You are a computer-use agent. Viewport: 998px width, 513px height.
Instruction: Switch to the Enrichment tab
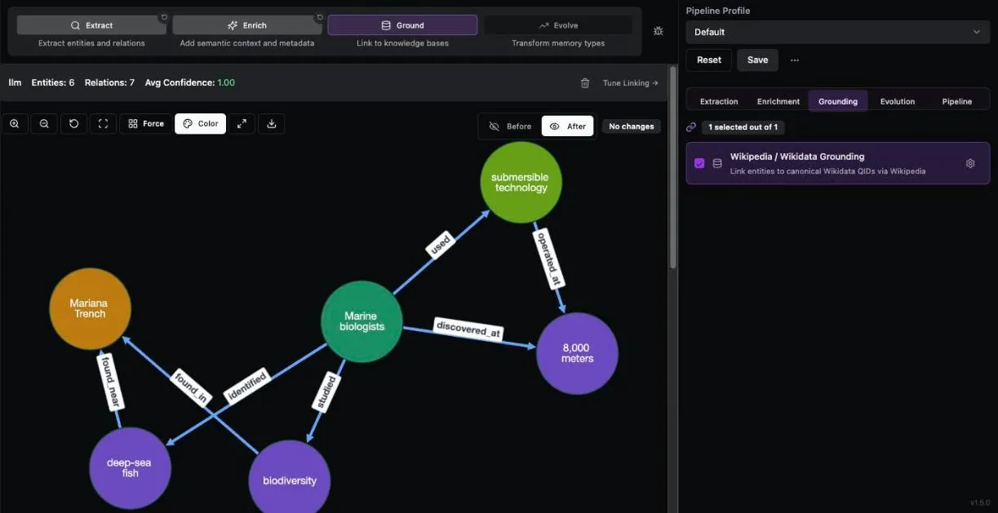coord(778,101)
